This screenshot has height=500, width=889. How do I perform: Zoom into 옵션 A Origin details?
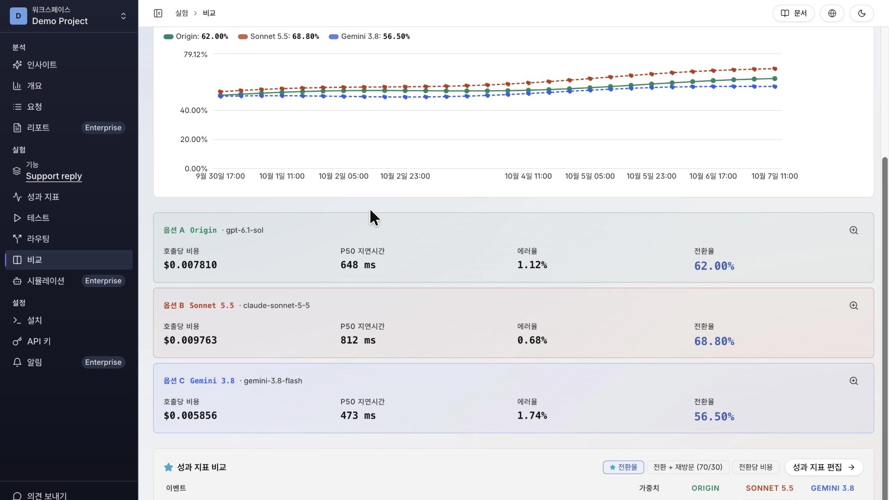854,230
